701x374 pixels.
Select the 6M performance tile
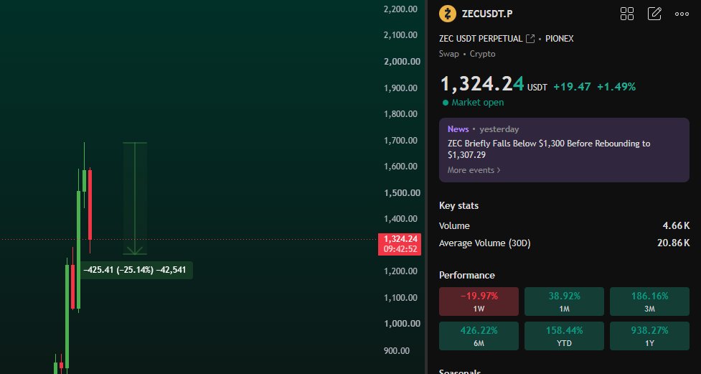tap(479, 336)
